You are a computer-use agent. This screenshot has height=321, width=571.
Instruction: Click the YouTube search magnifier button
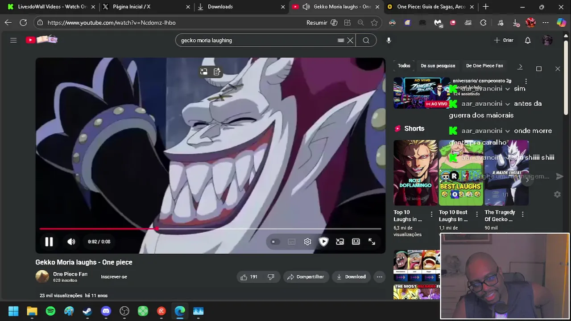click(x=366, y=40)
